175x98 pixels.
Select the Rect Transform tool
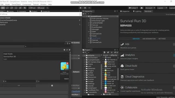tap(16, 8)
